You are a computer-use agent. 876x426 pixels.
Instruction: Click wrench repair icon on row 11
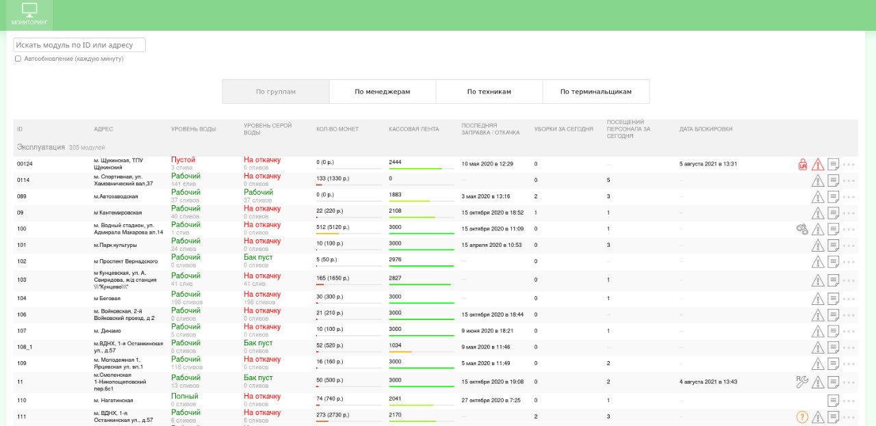click(802, 382)
